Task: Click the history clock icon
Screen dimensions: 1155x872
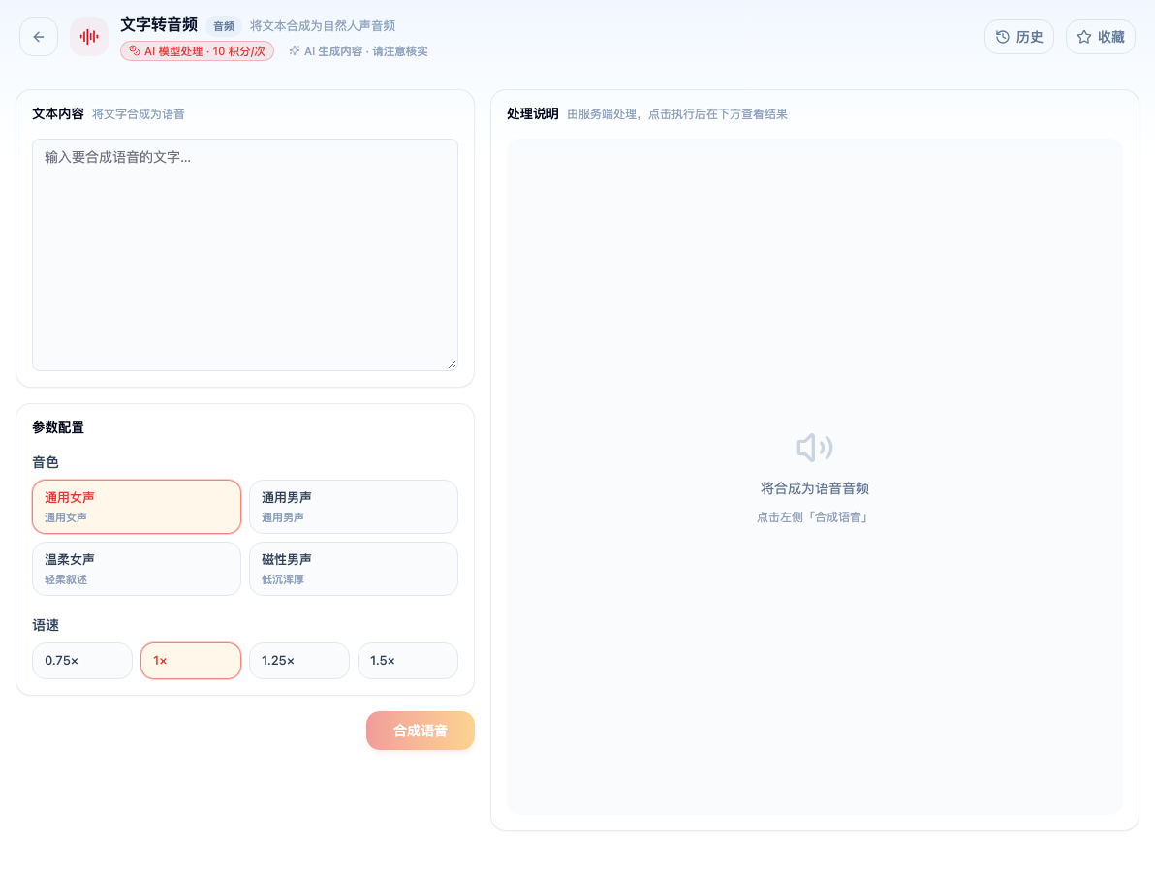Action: coord(1003,37)
